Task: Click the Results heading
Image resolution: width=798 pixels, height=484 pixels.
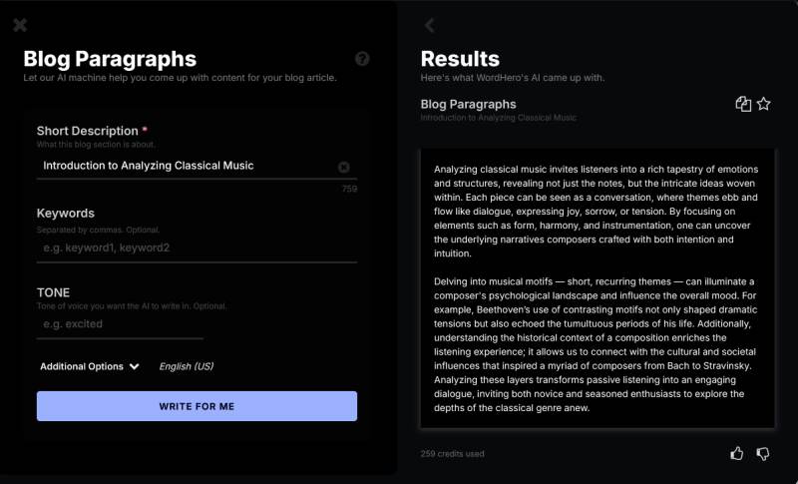Action: coord(460,59)
